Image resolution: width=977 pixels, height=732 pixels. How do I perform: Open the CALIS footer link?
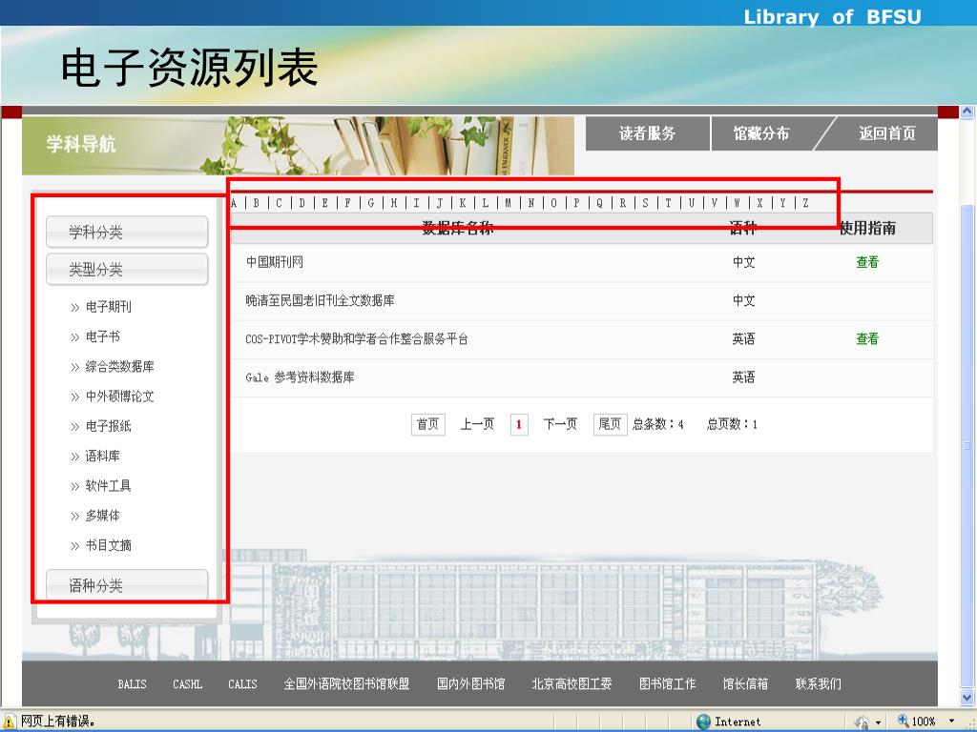click(x=242, y=684)
